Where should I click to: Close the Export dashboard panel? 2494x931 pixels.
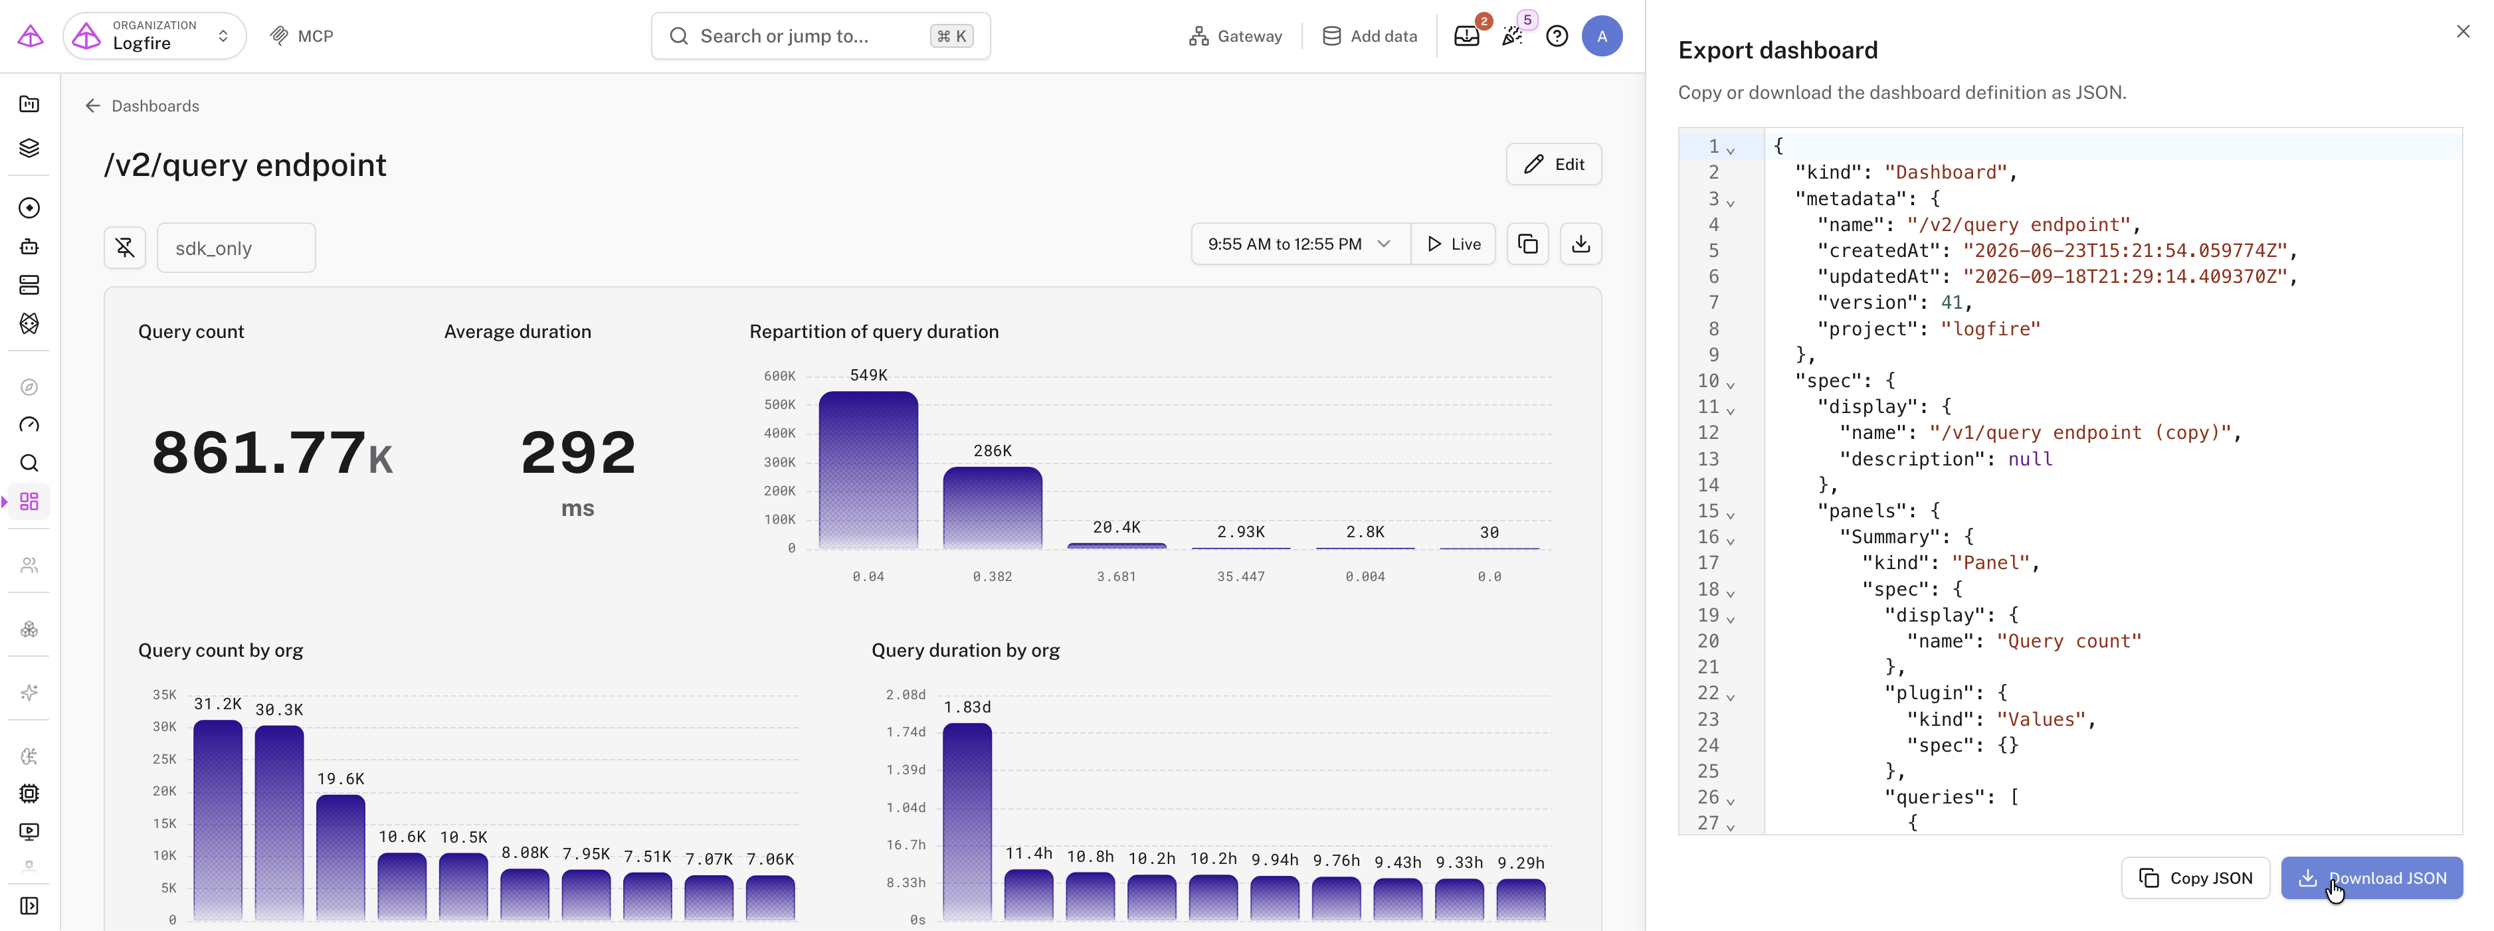click(x=2462, y=32)
